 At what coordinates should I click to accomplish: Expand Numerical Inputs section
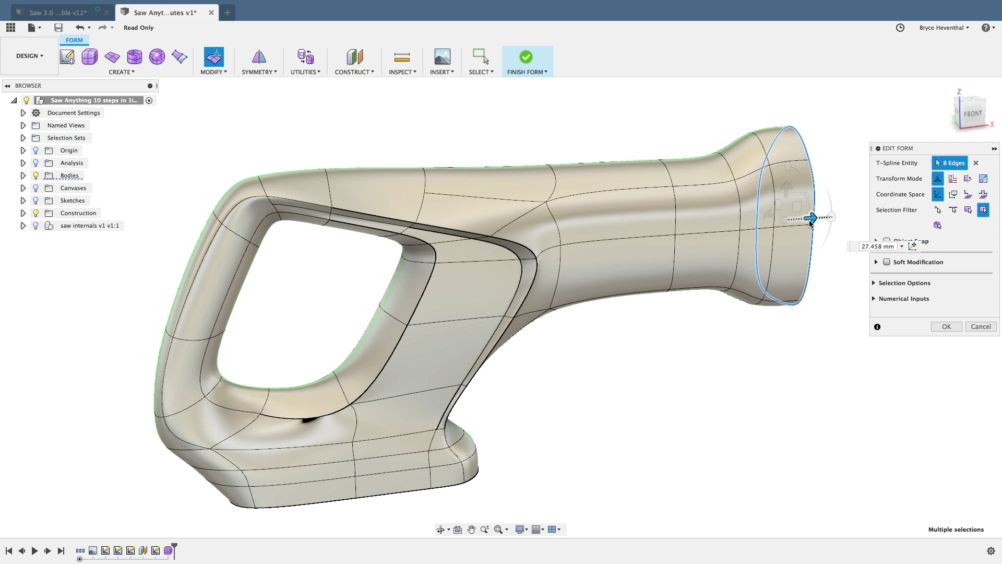pos(874,299)
